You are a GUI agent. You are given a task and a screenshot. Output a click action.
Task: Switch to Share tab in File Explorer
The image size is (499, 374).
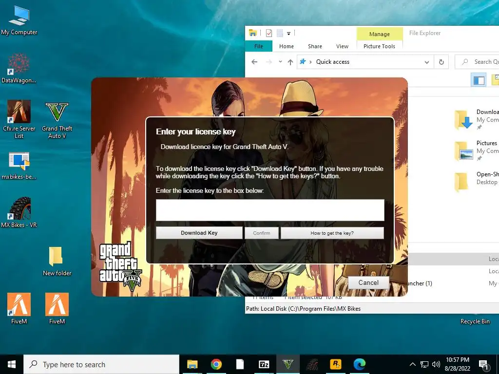[x=315, y=46]
